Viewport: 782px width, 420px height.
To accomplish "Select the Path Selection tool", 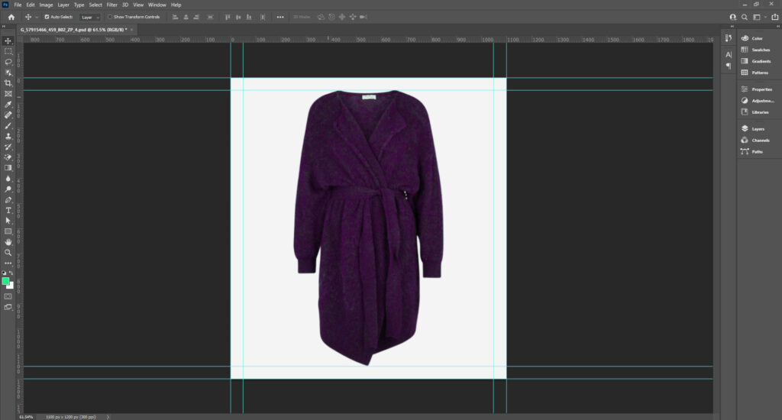I will click(x=8, y=221).
